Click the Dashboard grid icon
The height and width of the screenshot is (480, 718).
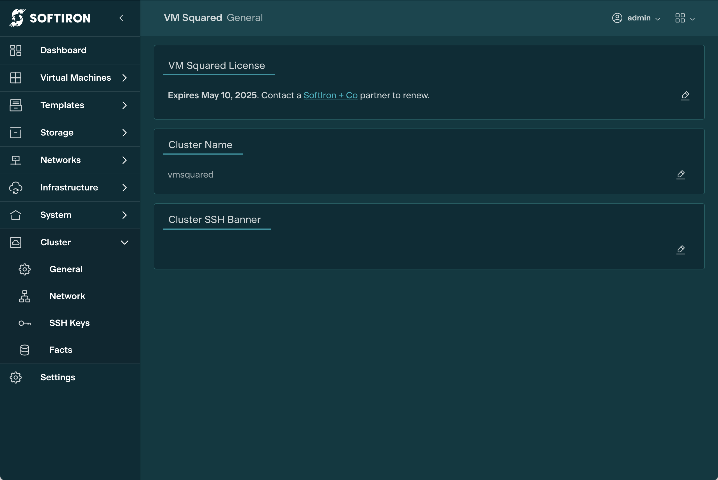(x=16, y=50)
